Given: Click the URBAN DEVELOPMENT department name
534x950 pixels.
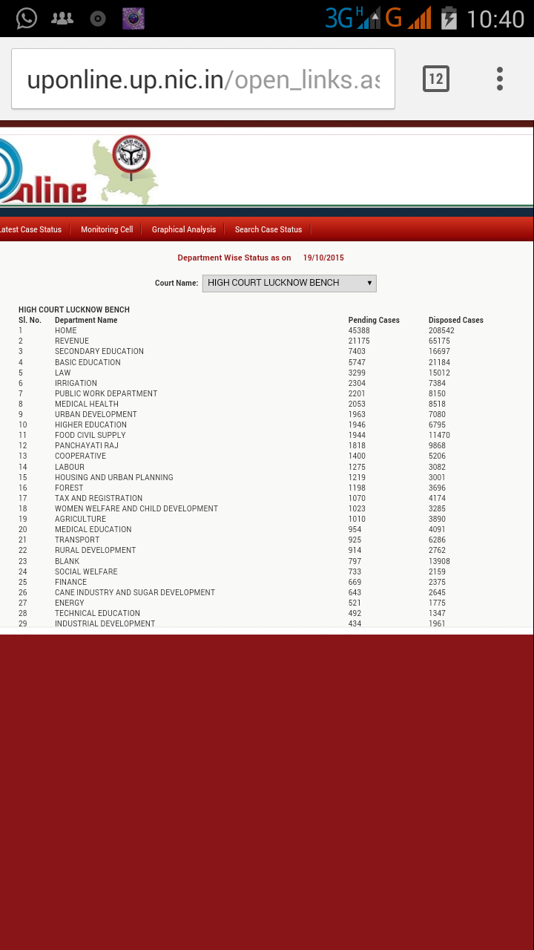Looking at the screenshot, I should [x=96, y=415].
